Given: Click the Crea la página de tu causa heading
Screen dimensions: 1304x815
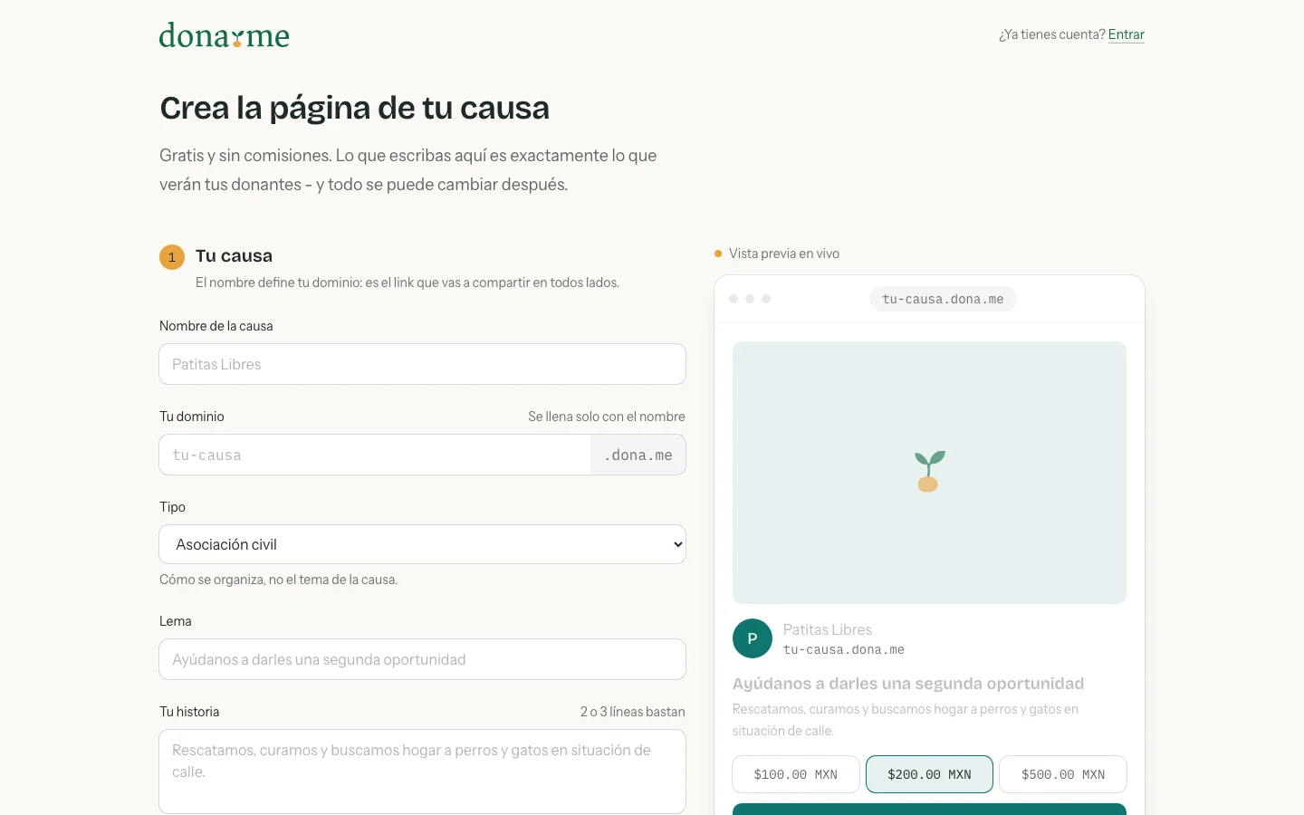Looking at the screenshot, I should click(x=355, y=108).
